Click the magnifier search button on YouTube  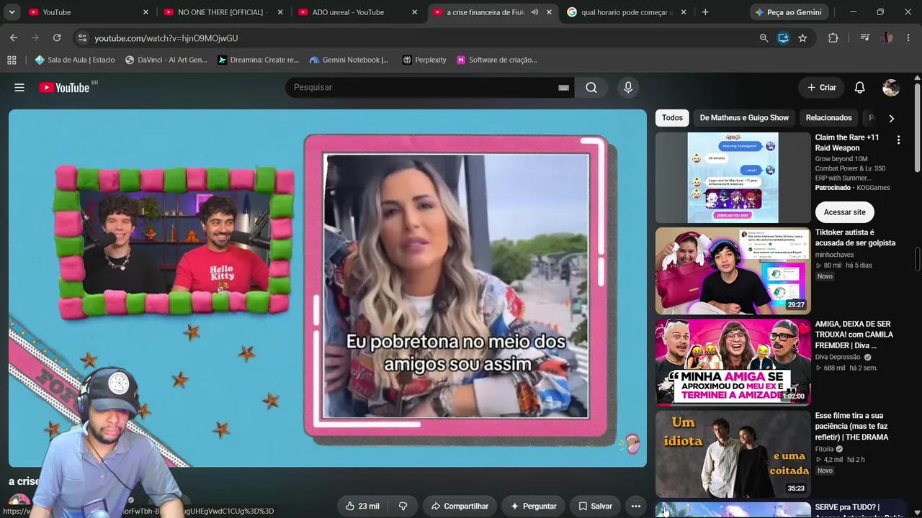[591, 88]
